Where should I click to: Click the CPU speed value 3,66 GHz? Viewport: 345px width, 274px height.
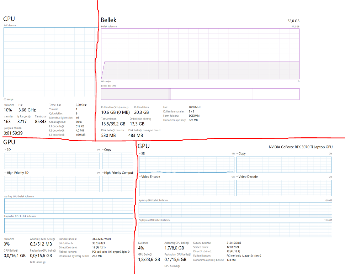[x=27, y=110]
